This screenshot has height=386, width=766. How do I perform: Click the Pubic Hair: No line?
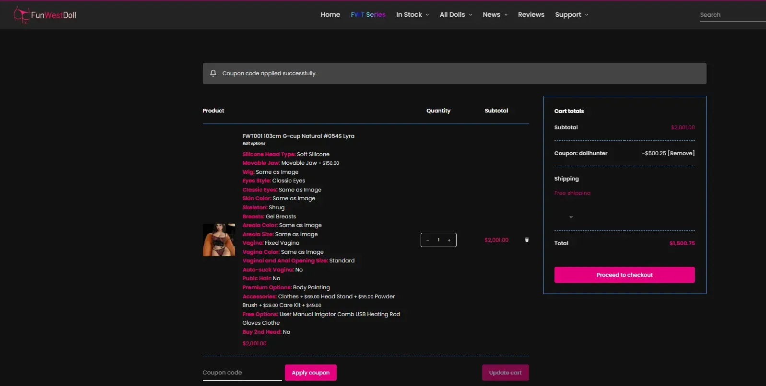coord(261,278)
